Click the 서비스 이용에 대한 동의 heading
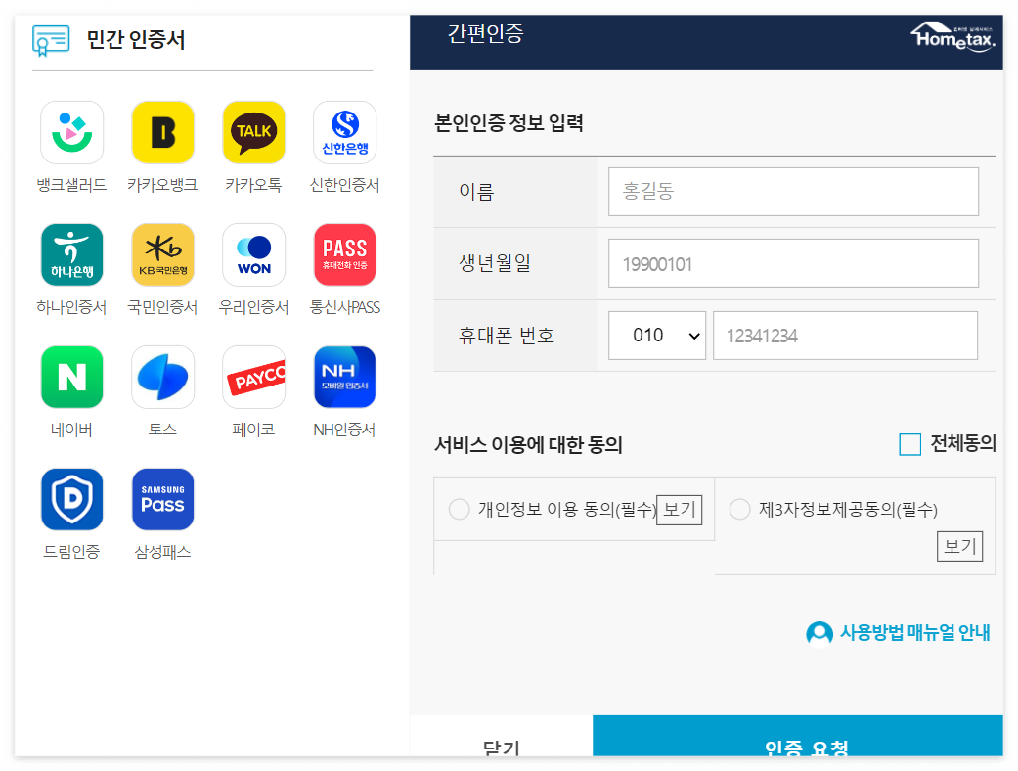1018x771 pixels. point(528,445)
